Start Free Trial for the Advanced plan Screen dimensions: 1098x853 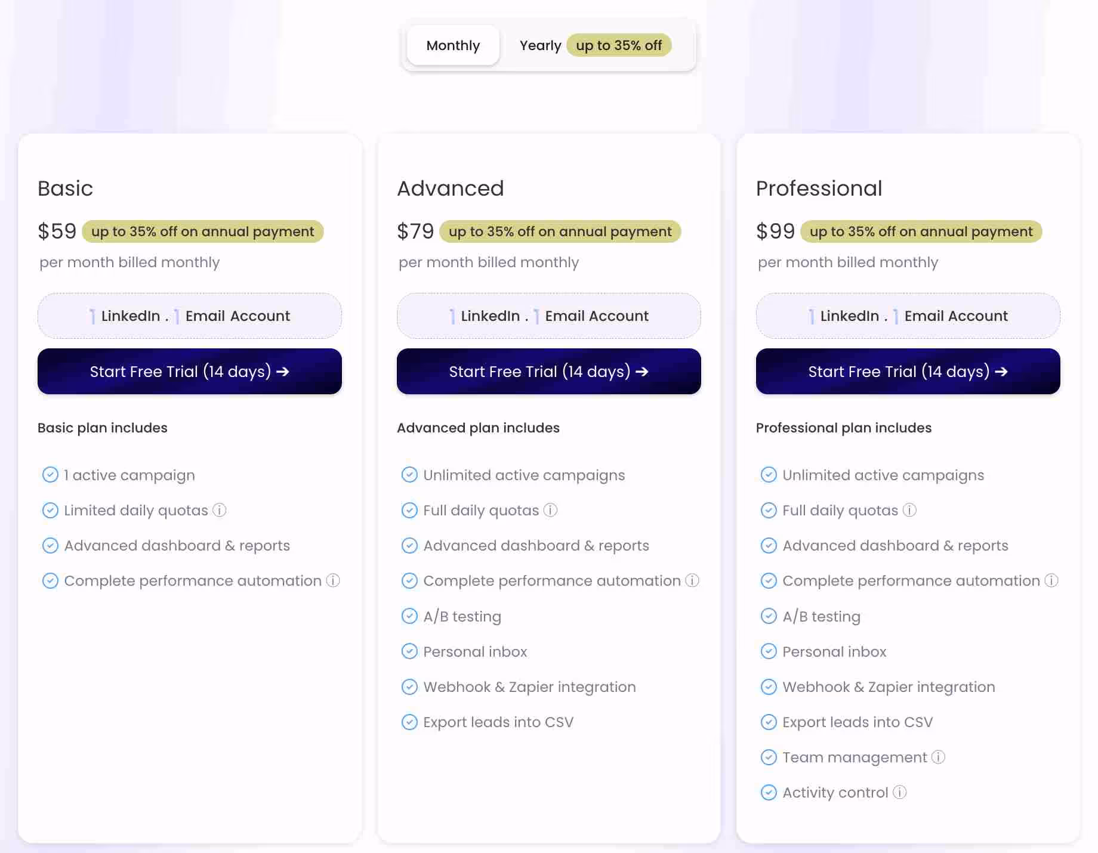pyautogui.click(x=548, y=371)
